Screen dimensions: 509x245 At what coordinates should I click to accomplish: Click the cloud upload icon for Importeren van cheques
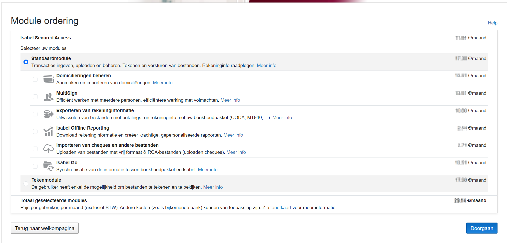click(48, 149)
